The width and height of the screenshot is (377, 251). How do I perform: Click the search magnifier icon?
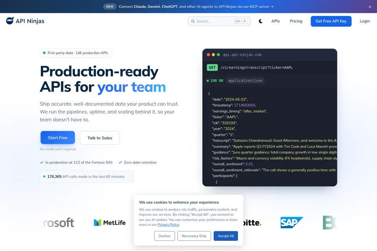tap(193, 21)
